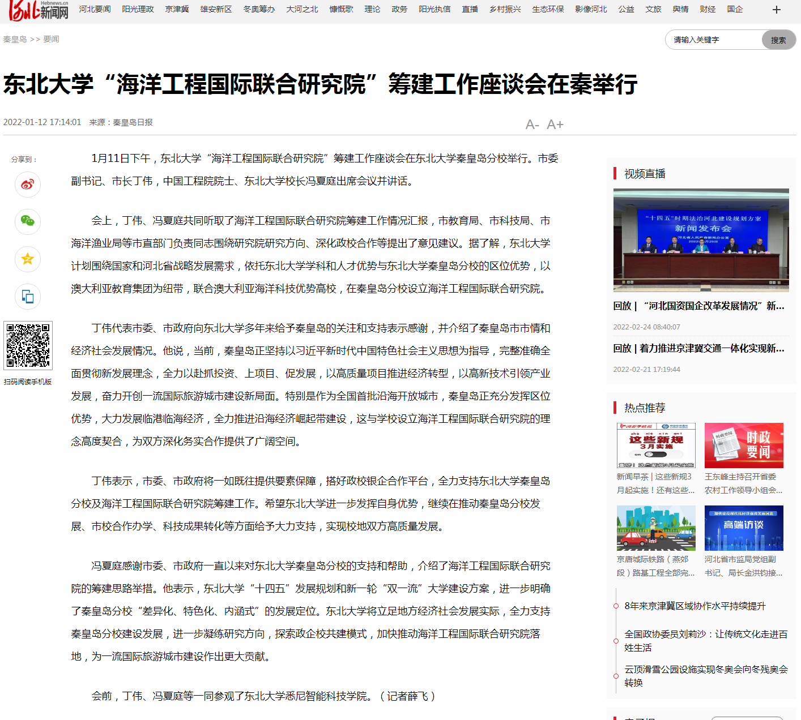Click the source label 秦皇岛日报
Image resolution: width=801 pixels, height=720 pixels.
(x=133, y=122)
